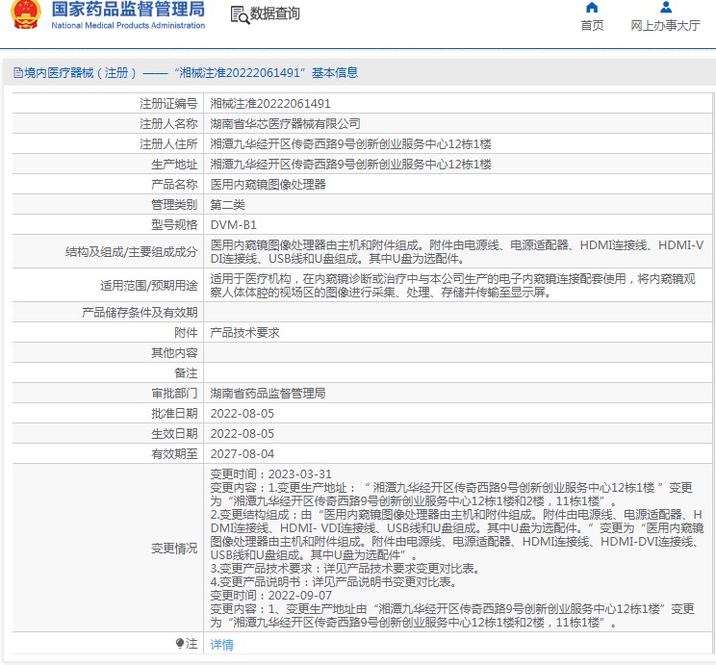Image resolution: width=716 pixels, height=665 pixels.
Task: Click the document icon before 境内医疗器械
Action: pyautogui.click(x=18, y=72)
